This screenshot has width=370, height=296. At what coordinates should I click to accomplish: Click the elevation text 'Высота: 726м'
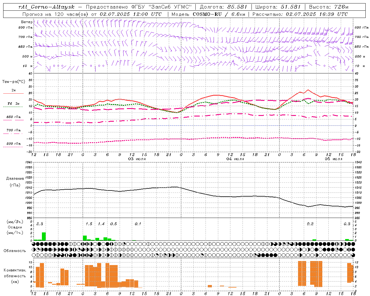click(329, 7)
